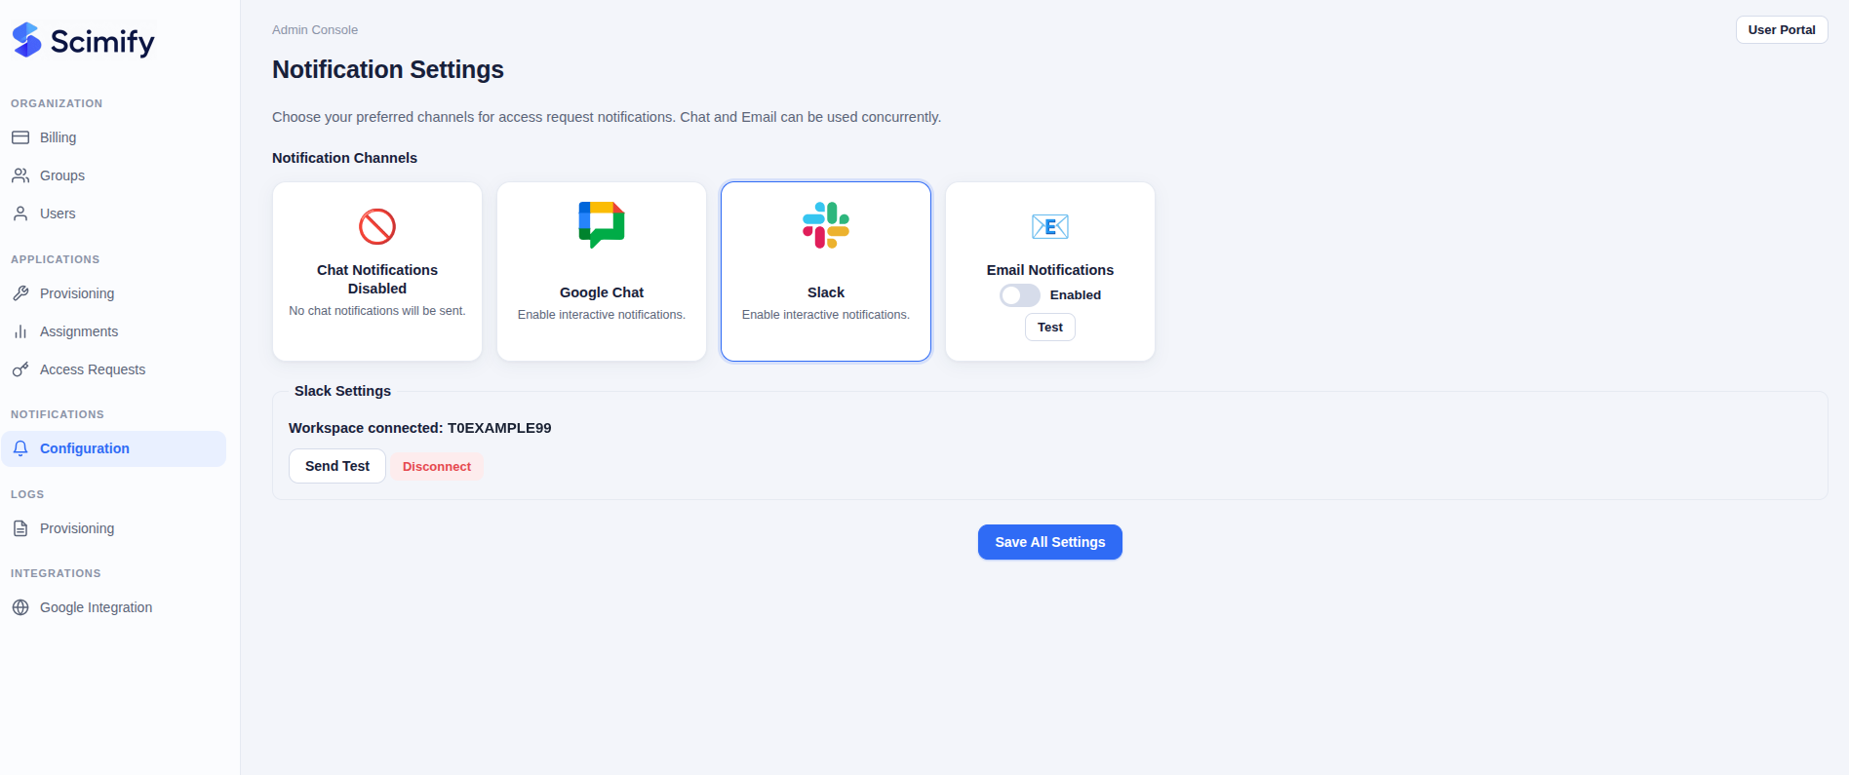Select the Slack channel card
The height and width of the screenshot is (775, 1849).
coord(826,271)
